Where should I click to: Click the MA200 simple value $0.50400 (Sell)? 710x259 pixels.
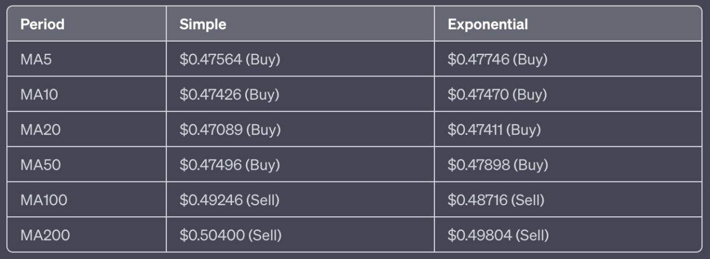pyautogui.click(x=231, y=235)
